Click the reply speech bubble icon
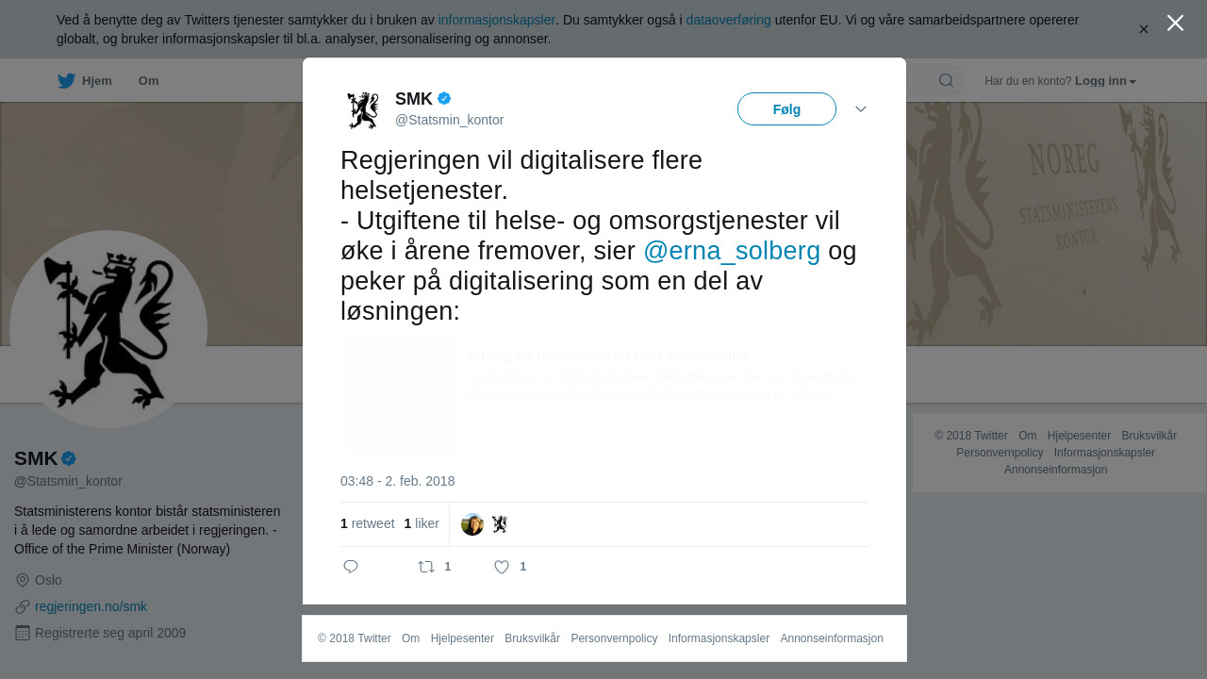 pyautogui.click(x=351, y=567)
